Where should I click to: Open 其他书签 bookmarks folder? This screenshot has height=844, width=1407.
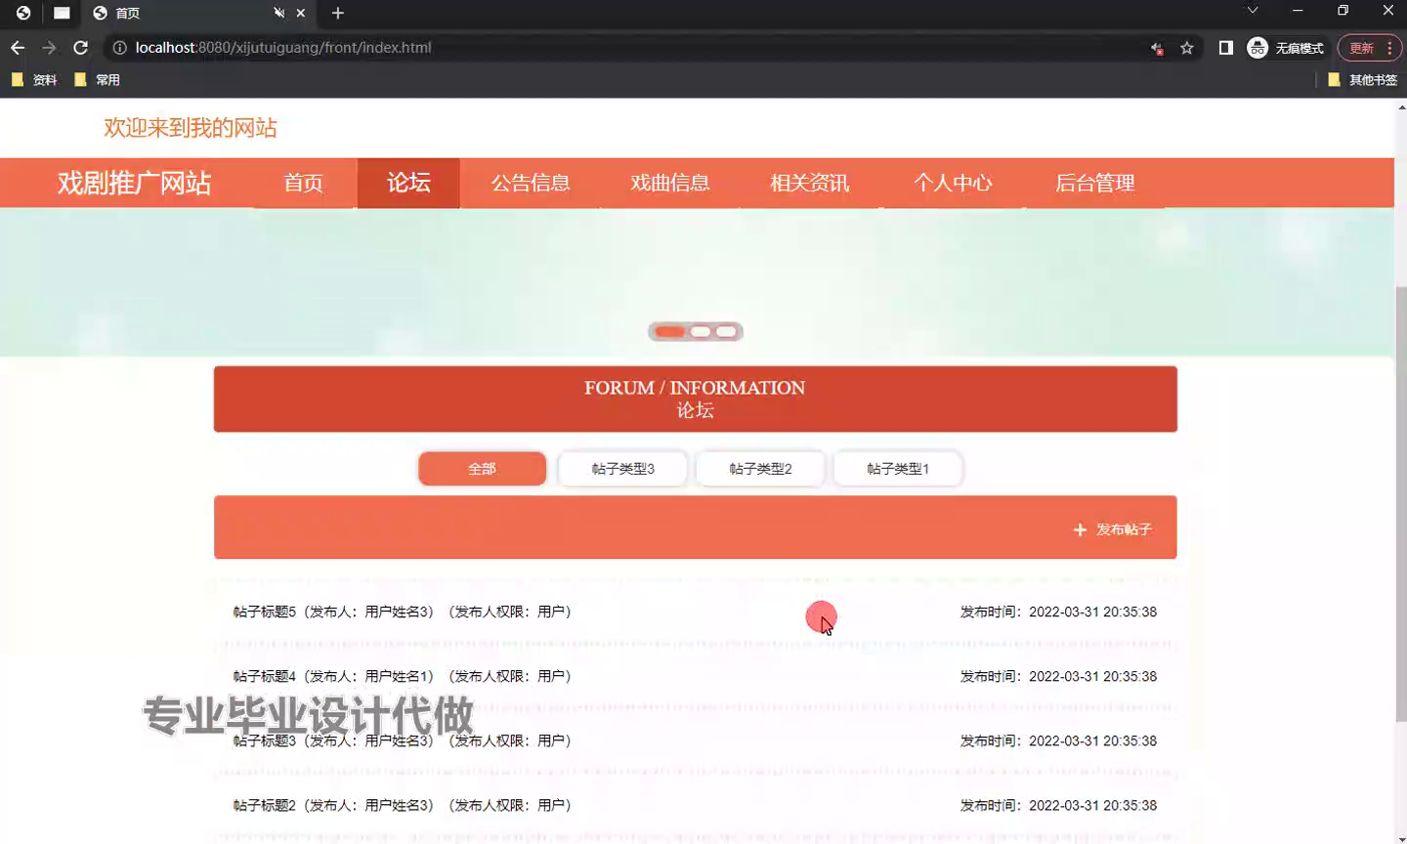coord(1363,80)
